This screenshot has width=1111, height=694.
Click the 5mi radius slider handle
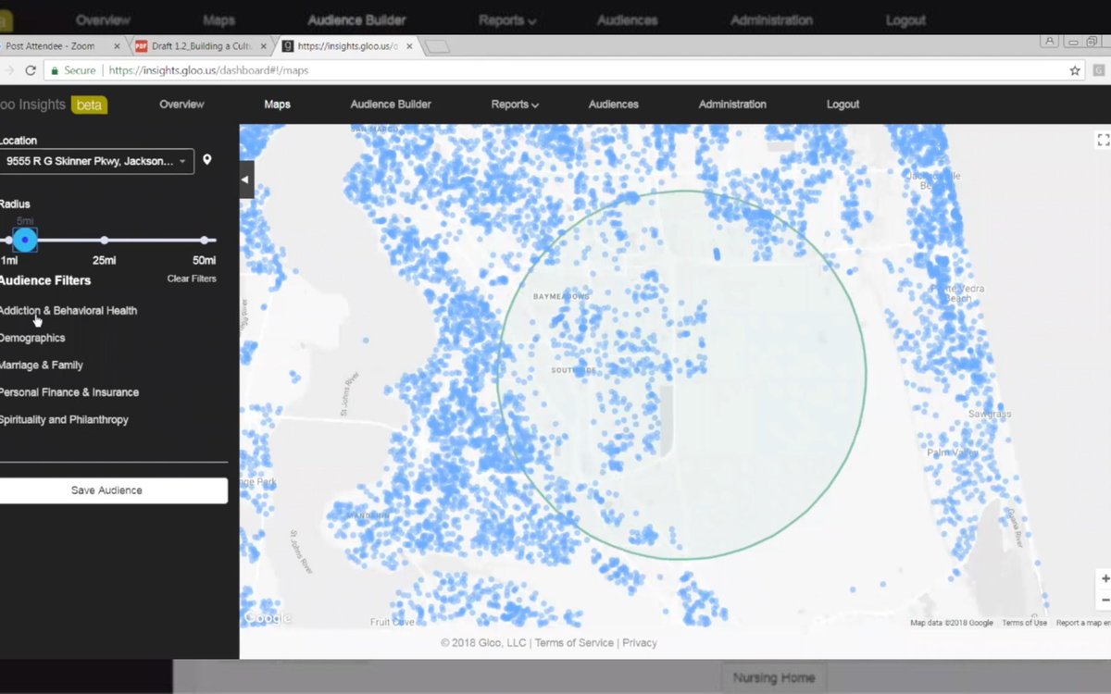pyautogui.click(x=25, y=241)
